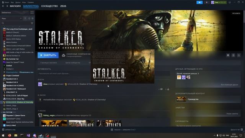Click the Новая заметка button
Image resolution: width=245 pixels, height=138 pixels.
point(232,114)
